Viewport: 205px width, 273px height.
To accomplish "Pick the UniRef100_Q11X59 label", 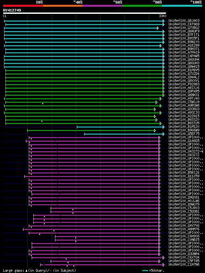I will [x=184, y=176].
